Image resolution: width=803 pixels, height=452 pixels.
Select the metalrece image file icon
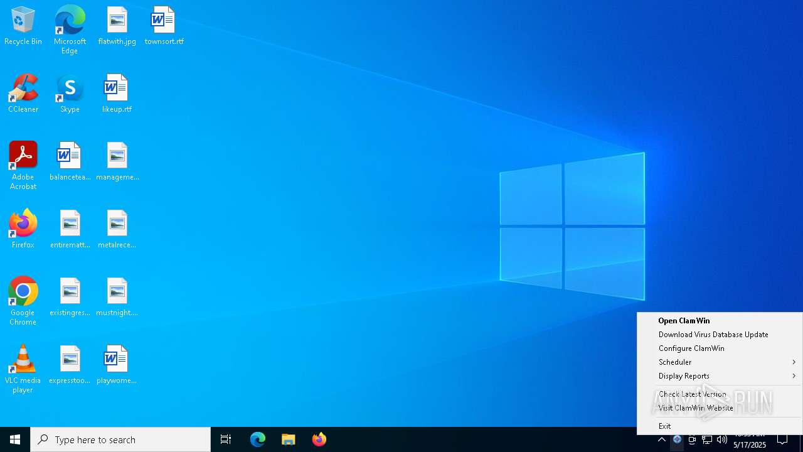tap(117, 229)
